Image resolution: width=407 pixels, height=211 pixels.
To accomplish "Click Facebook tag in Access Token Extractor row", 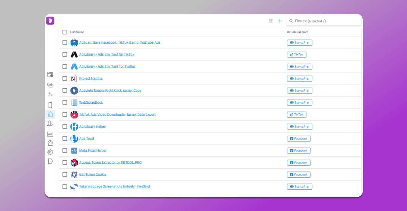I will [299, 163].
